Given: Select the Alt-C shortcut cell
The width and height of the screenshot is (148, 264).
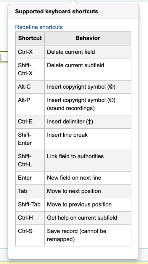Looking at the screenshot, I should [x=30, y=87].
